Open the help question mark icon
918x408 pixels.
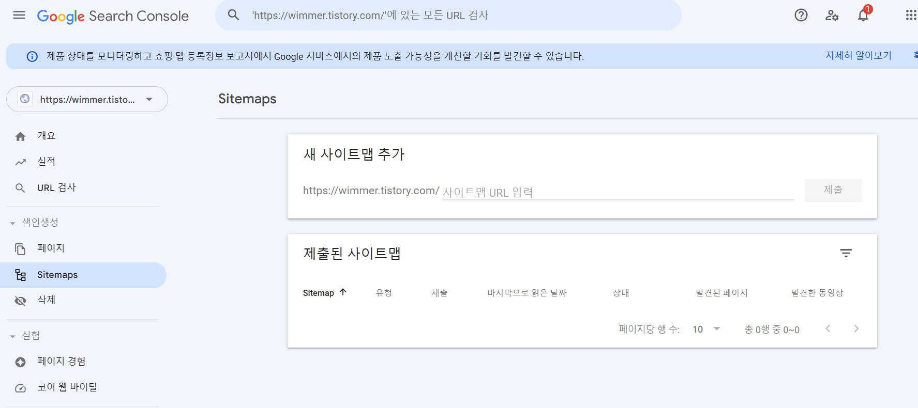[801, 15]
